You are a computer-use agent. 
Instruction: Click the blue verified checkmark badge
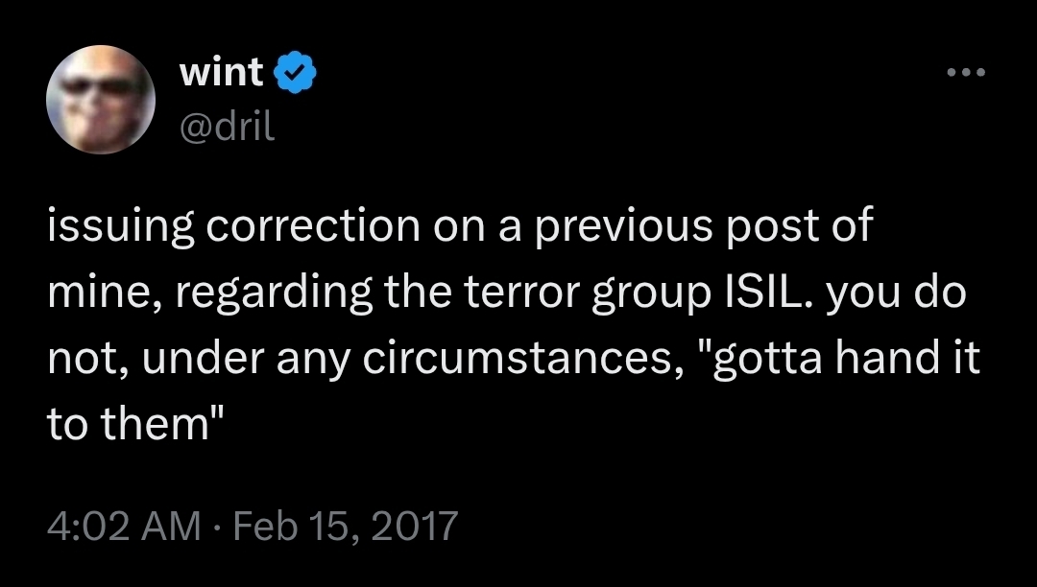click(x=293, y=73)
